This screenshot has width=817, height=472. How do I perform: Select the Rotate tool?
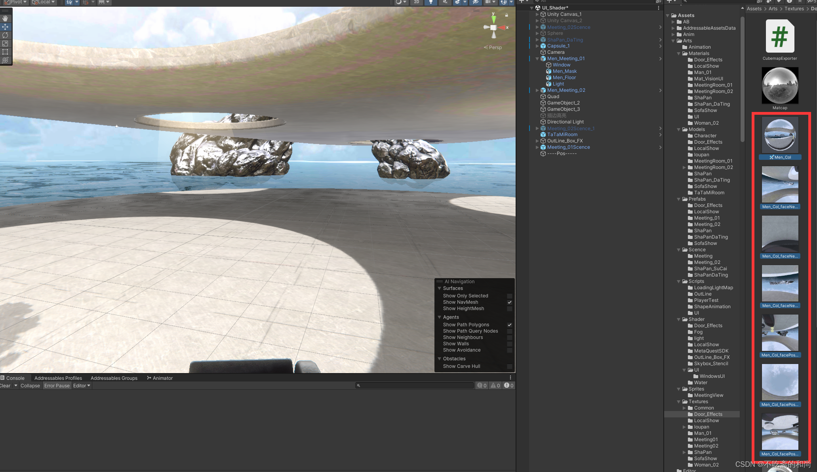click(5, 35)
